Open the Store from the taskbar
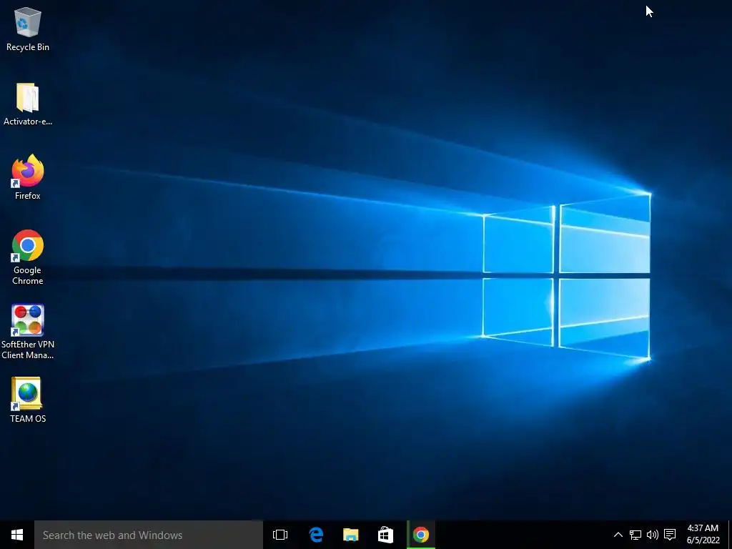The image size is (732, 549). (x=385, y=535)
